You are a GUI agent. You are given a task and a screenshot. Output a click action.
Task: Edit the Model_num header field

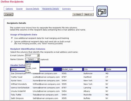pyautogui.click(x=72, y=69)
